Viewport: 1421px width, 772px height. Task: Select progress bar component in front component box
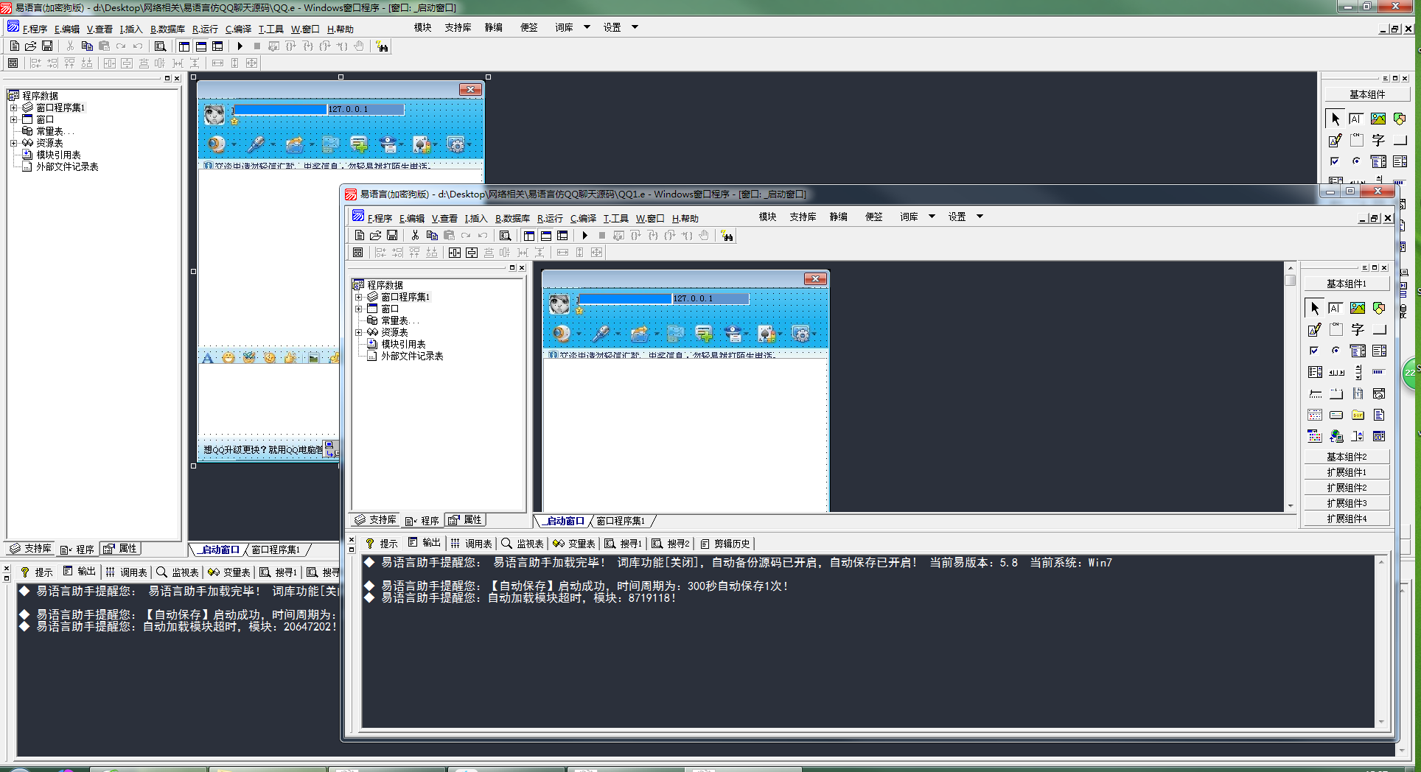[1379, 372]
